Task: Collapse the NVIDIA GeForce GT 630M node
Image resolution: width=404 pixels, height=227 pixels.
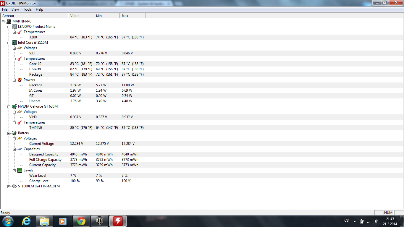Action: [9, 106]
